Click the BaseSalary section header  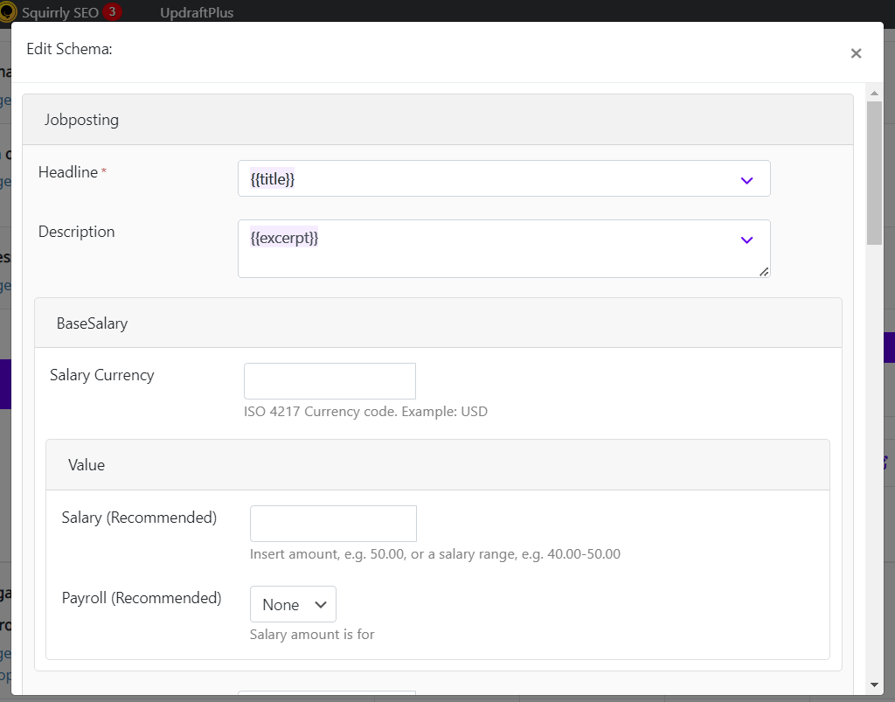438,323
